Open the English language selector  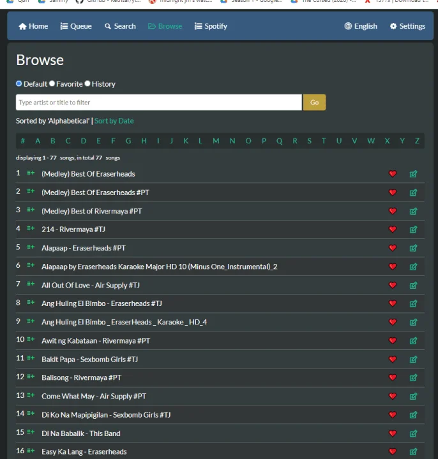coord(361,26)
